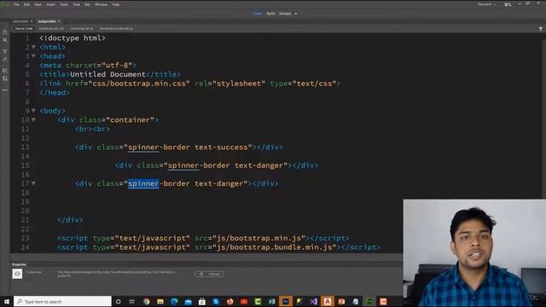Switch to Split view
The height and width of the screenshot is (307, 546).
tap(270, 14)
